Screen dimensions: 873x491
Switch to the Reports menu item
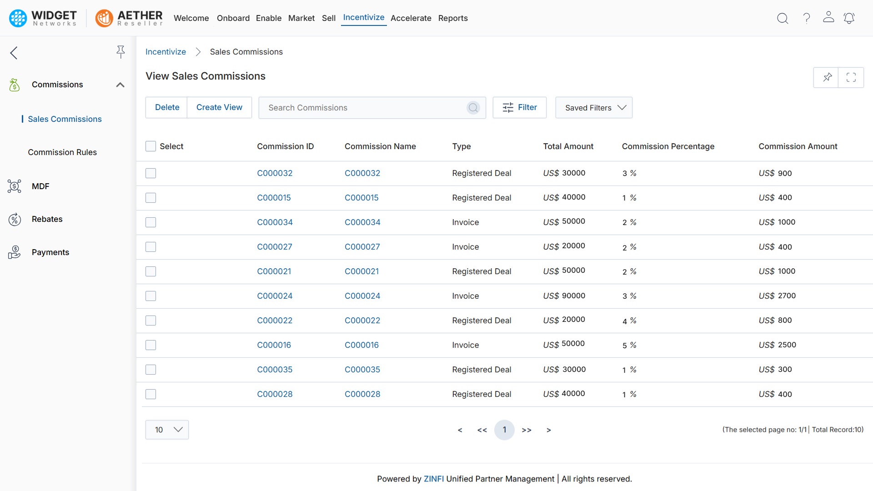[x=453, y=18]
